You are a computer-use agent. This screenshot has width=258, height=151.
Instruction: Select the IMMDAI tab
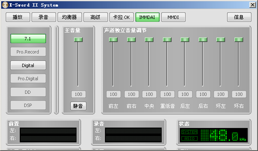click(147, 17)
